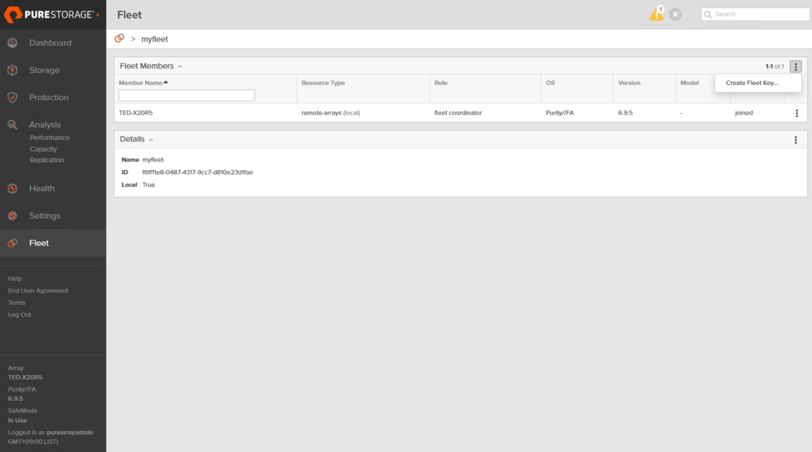Screen dimensions: 812x452
Task: Click the Local value True
Action: [x=149, y=185]
